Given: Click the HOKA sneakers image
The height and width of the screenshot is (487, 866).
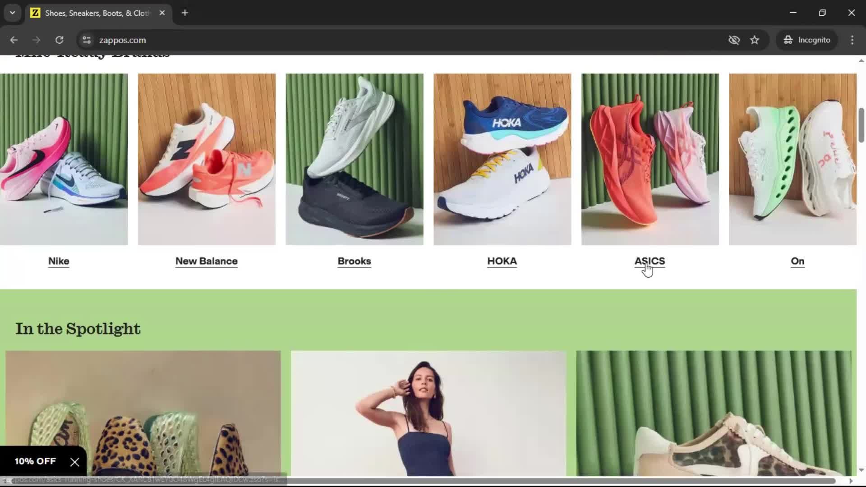Looking at the screenshot, I should point(502,159).
